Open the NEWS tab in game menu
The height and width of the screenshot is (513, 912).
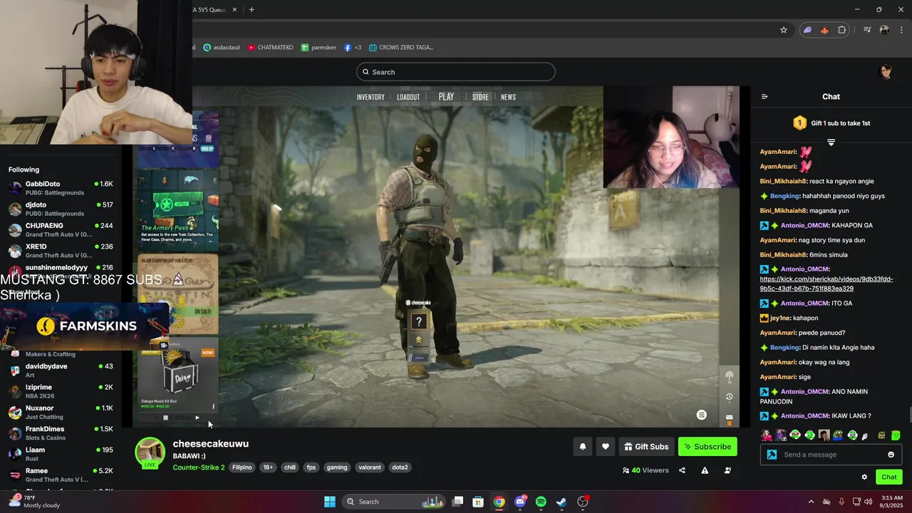click(508, 97)
